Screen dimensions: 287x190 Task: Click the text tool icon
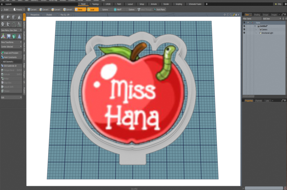[19, 24]
